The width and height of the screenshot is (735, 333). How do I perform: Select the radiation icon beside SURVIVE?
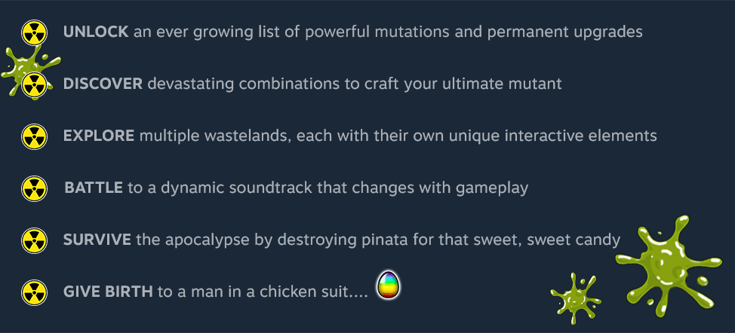(x=33, y=240)
